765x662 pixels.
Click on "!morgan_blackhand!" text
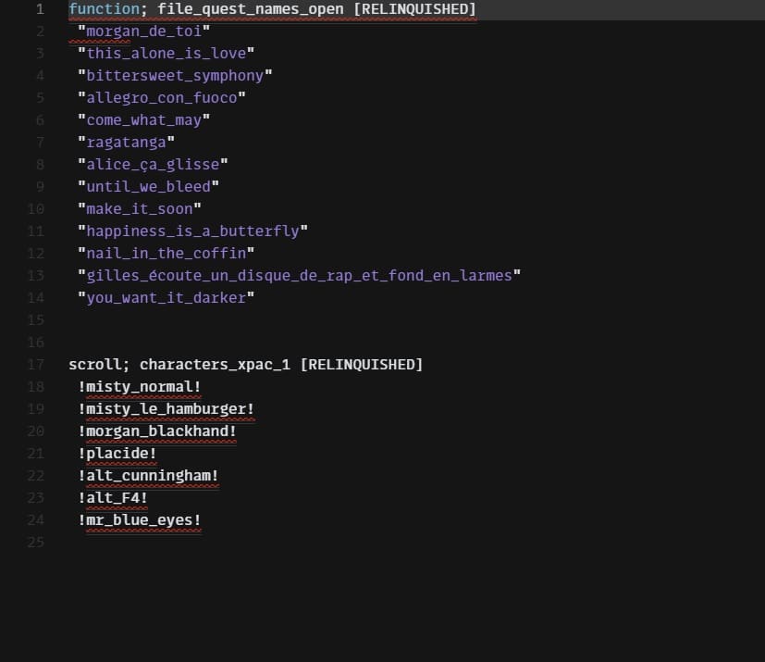tap(157, 431)
